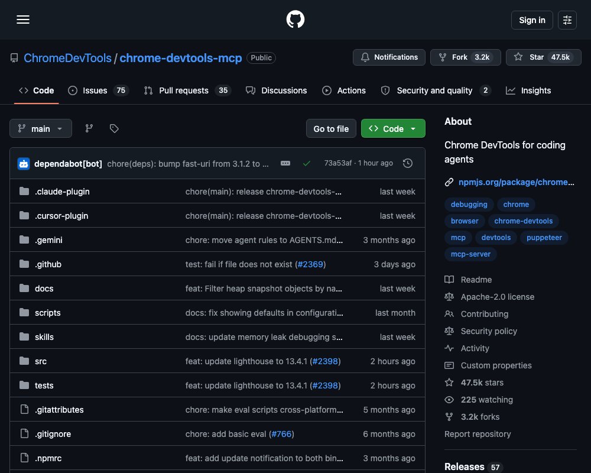Expand the main branch selector dropdown
The width and height of the screenshot is (591, 473).
41,129
